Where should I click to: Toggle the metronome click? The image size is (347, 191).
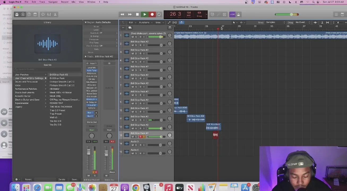point(238,14)
